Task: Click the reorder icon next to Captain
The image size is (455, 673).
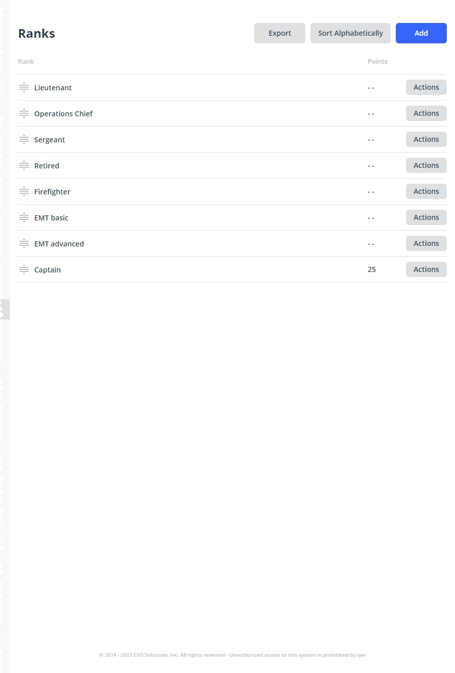Action: [x=24, y=269]
